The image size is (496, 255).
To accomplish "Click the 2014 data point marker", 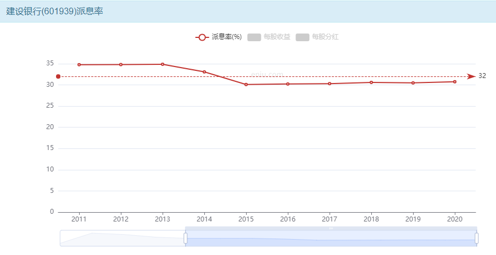I will pyautogui.click(x=204, y=72).
